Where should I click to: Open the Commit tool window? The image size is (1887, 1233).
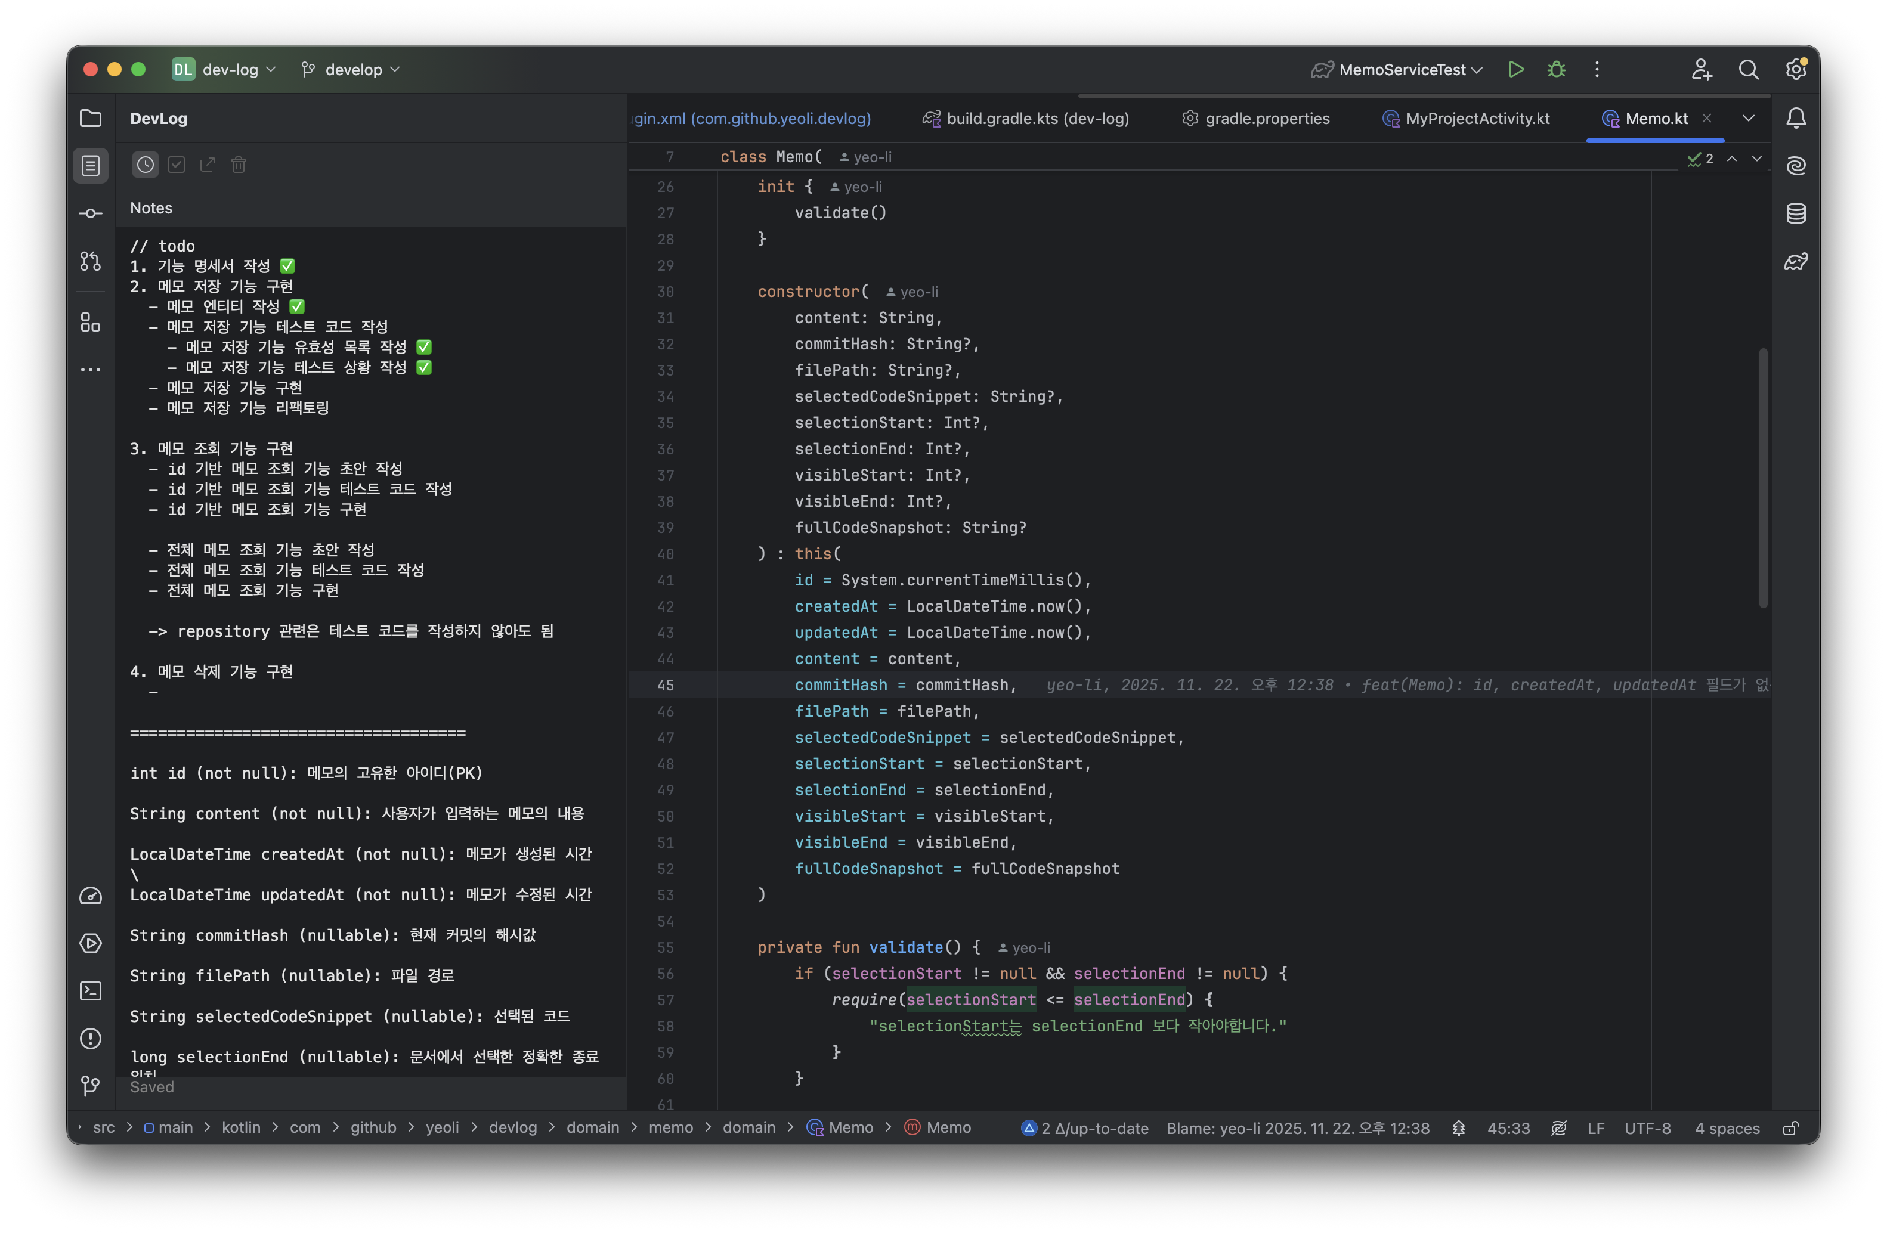pos(91,213)
